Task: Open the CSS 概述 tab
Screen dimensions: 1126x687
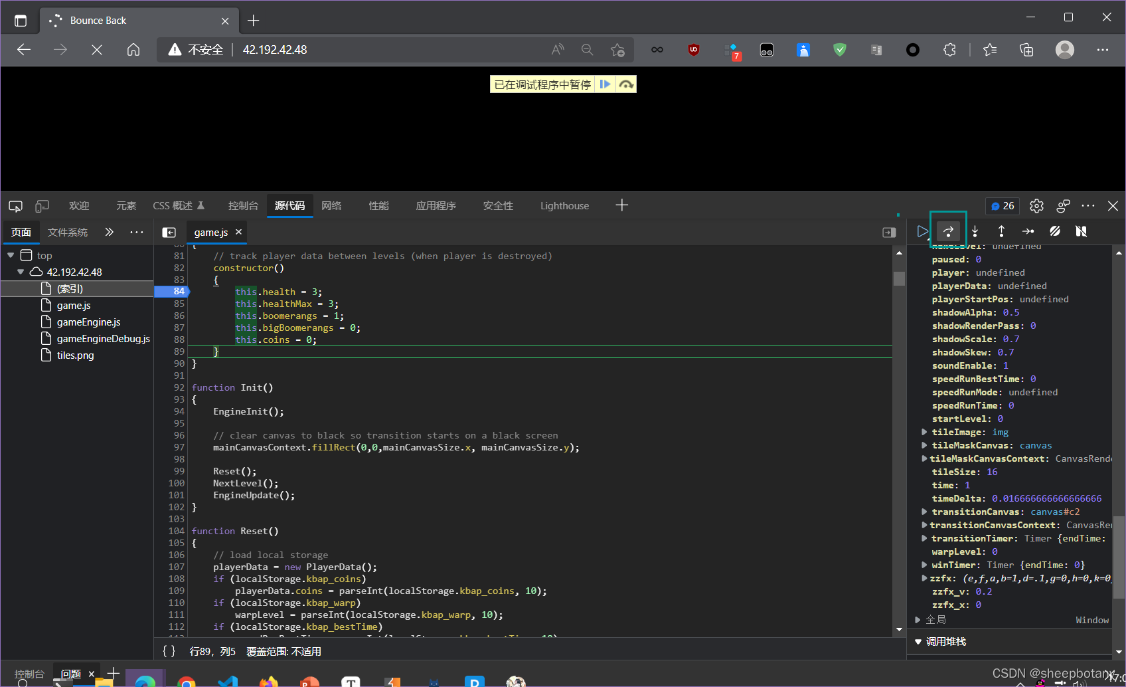Action: [179, 206]
